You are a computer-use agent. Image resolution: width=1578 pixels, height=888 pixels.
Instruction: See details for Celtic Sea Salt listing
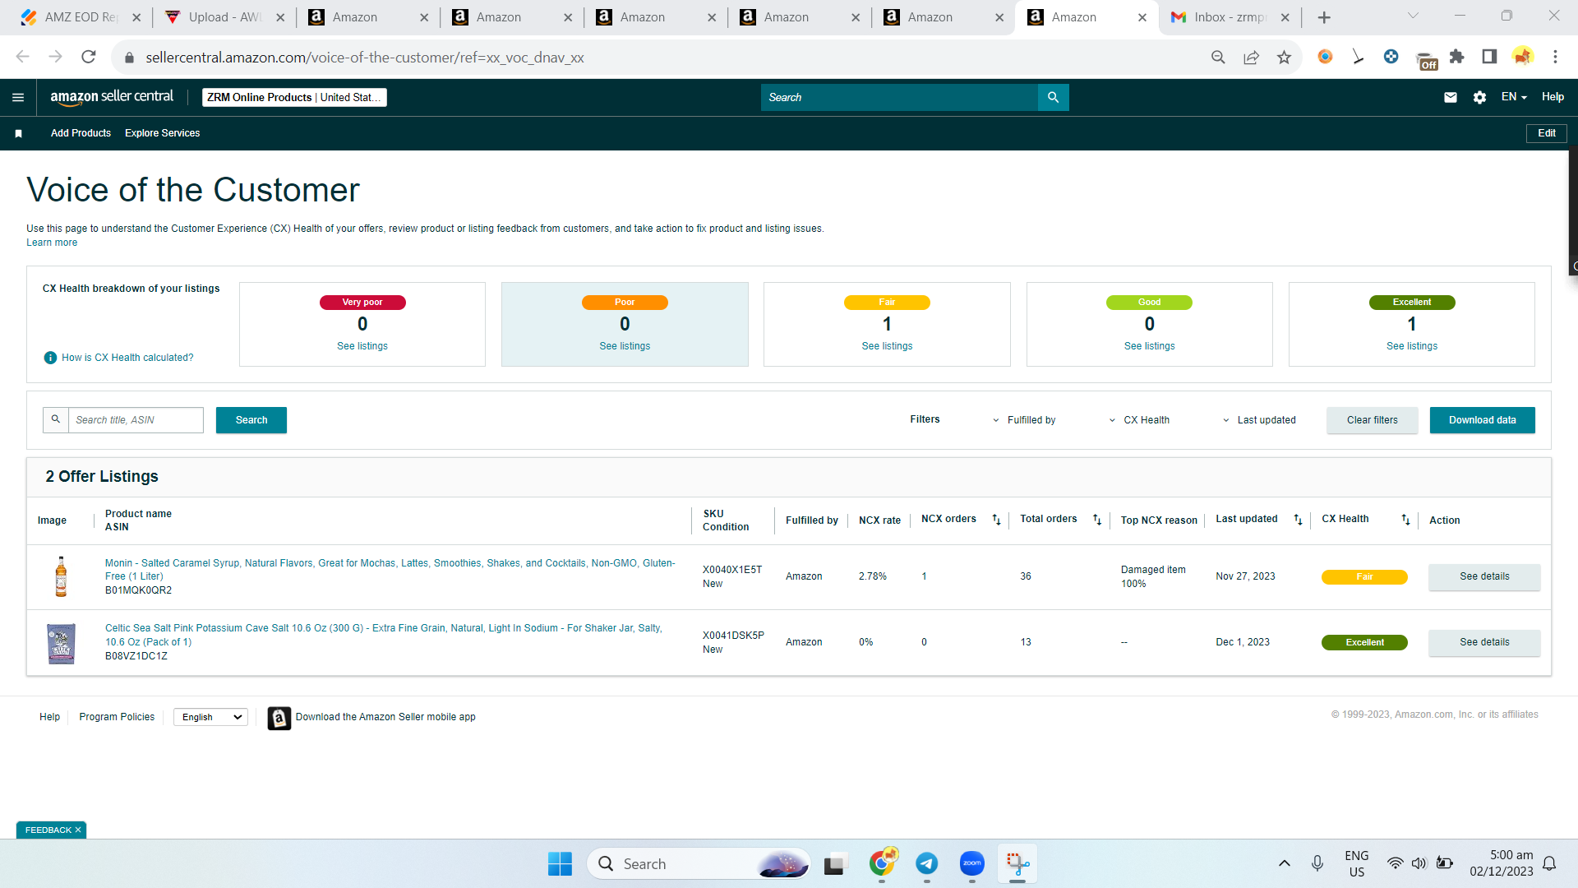click(x=1484, y=642)
